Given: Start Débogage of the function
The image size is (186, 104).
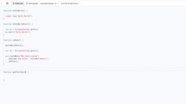Looking at the screenshot, I should (32, 3).
